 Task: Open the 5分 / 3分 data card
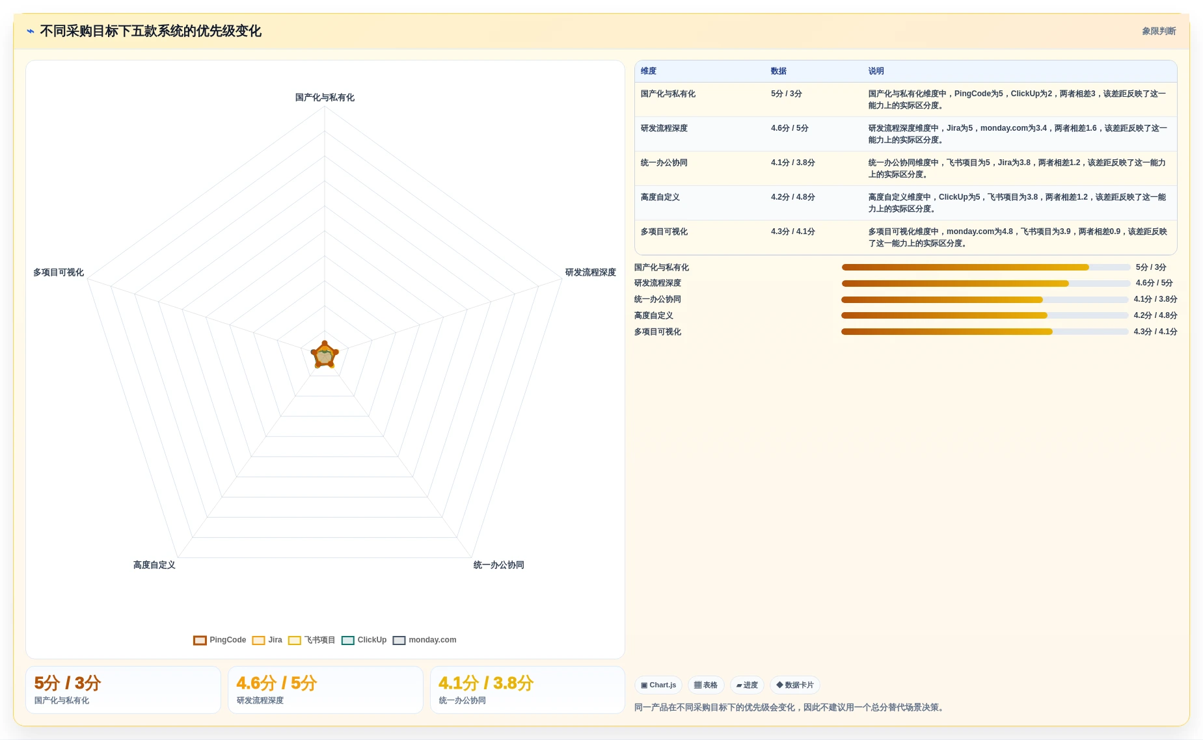123,690
